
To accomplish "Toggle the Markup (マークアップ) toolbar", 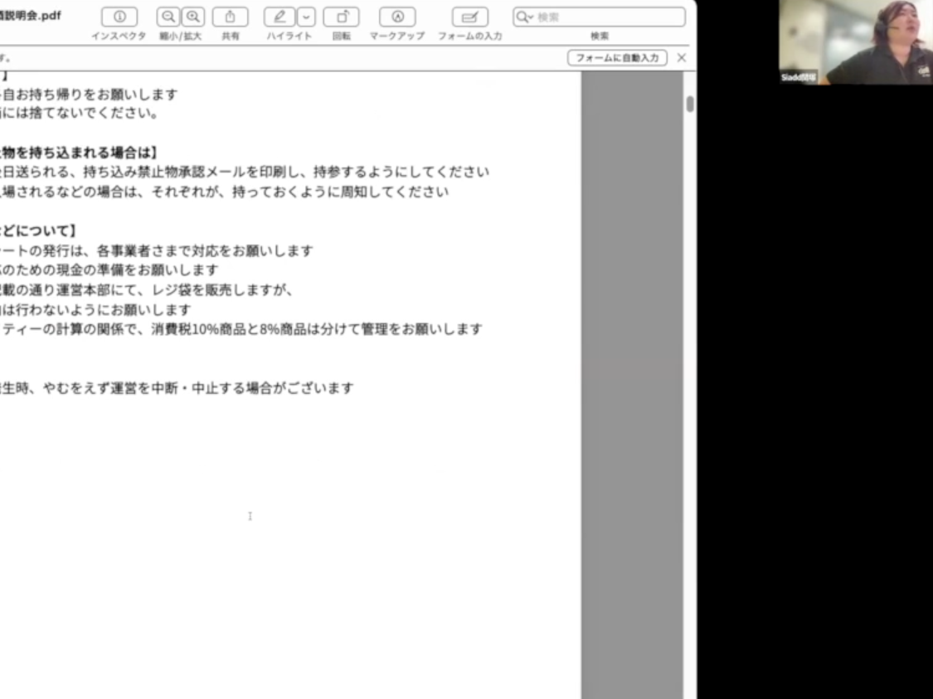I will pos(397,17).
